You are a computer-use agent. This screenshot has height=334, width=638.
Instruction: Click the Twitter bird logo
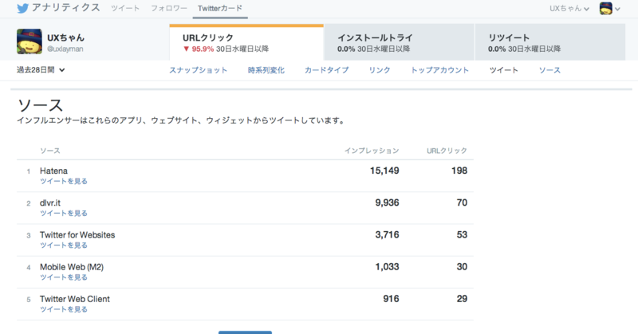coord(23,8)
